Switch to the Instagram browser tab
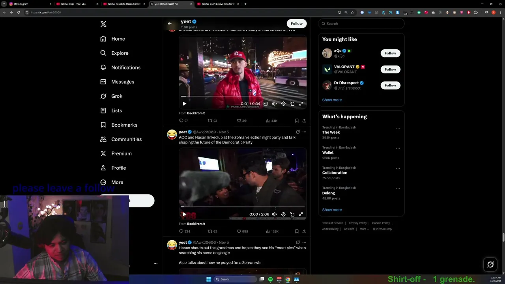505x284 pixels. [x=30, y=4]
